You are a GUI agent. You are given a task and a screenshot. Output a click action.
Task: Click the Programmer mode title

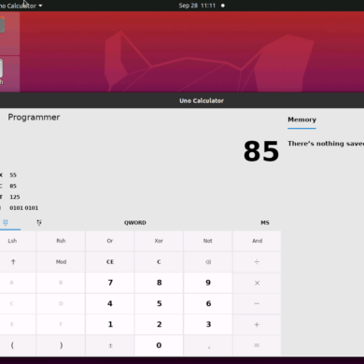tap(34, 118)
